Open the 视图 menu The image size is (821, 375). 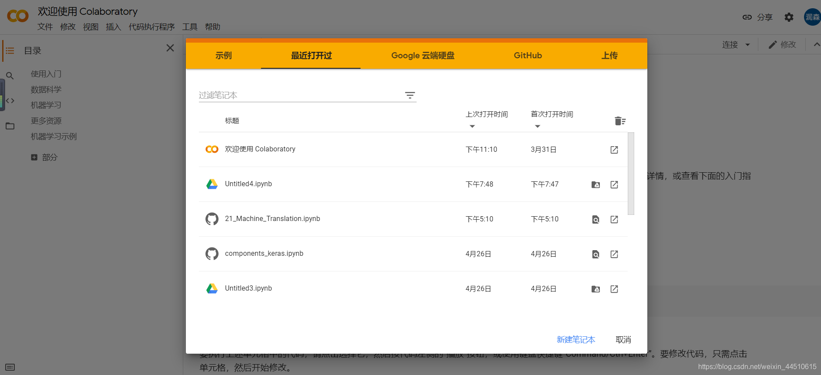91,27
